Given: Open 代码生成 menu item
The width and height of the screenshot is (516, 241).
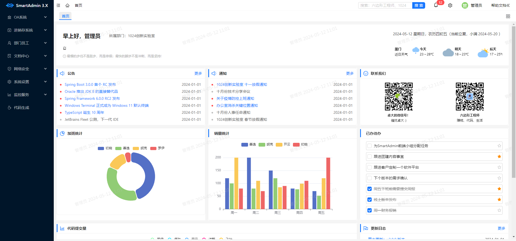Looking at the screenshot, I should point(27,108).
